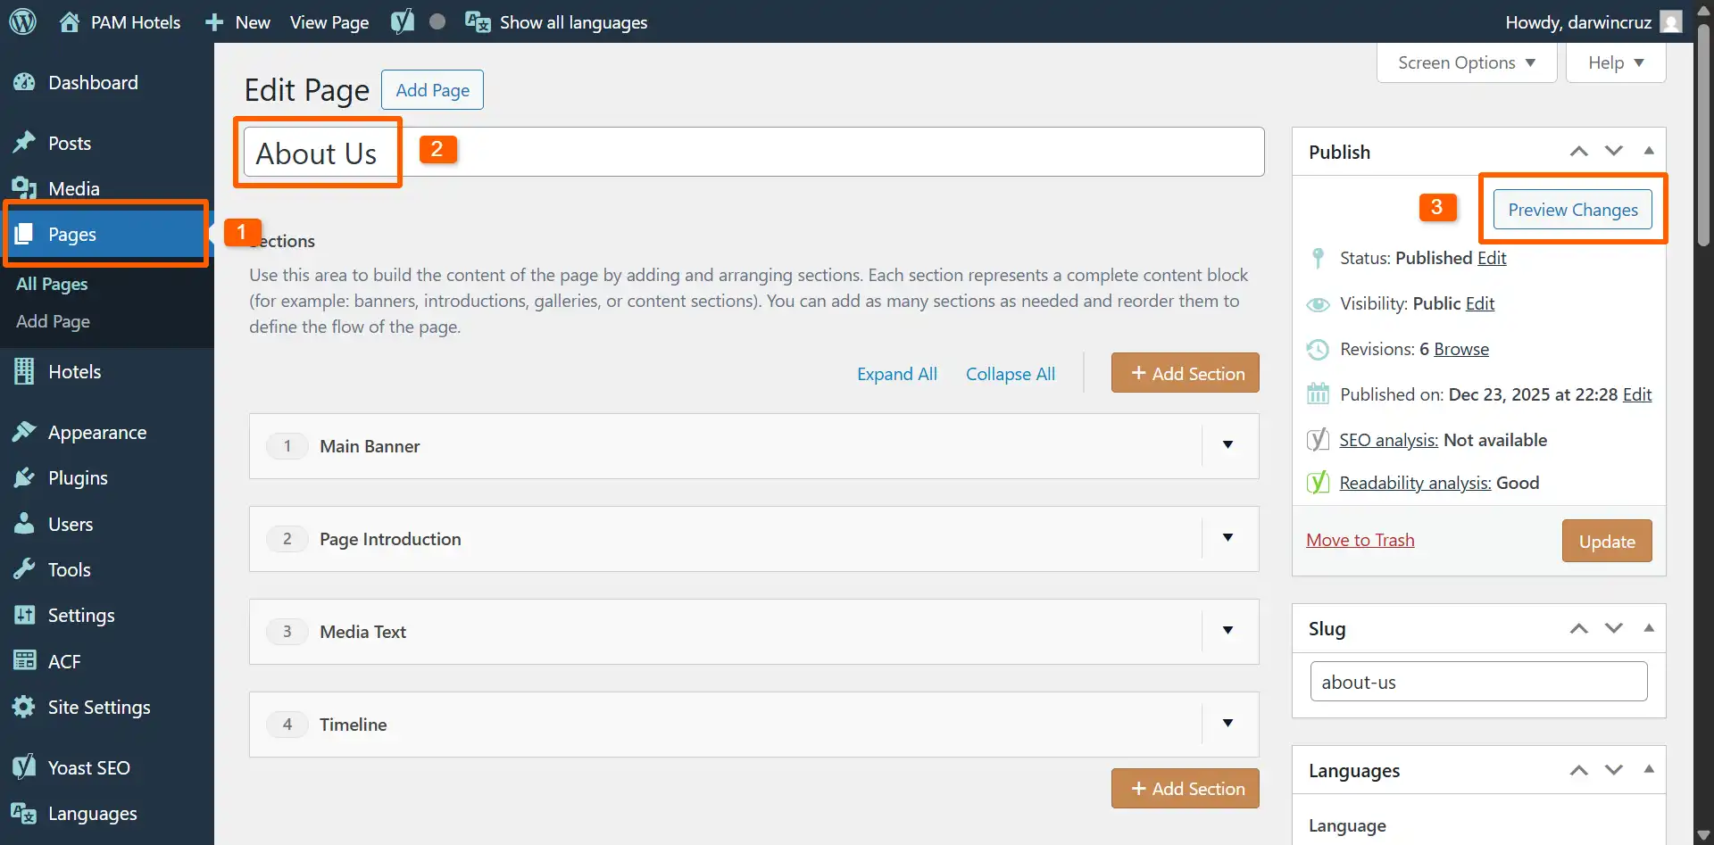Click the Yoast icon in the top admin toolbar
Screen dimensions: 1714x845
pos(404,21)
